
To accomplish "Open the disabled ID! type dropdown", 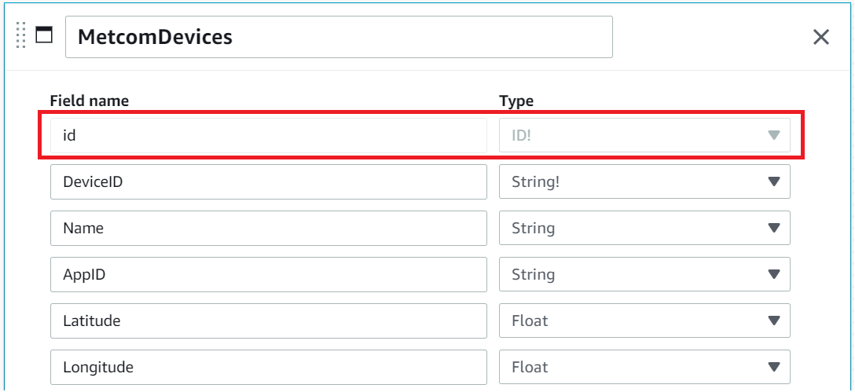I will pos(644,136).
